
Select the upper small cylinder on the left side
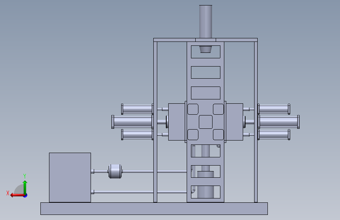click(x=137, y=109)
